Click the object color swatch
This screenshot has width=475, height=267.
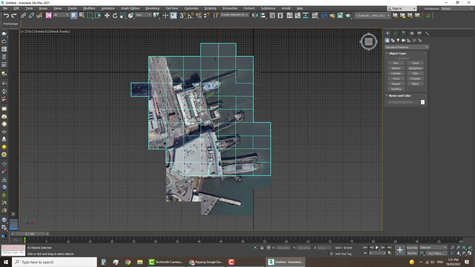[422, 102]
